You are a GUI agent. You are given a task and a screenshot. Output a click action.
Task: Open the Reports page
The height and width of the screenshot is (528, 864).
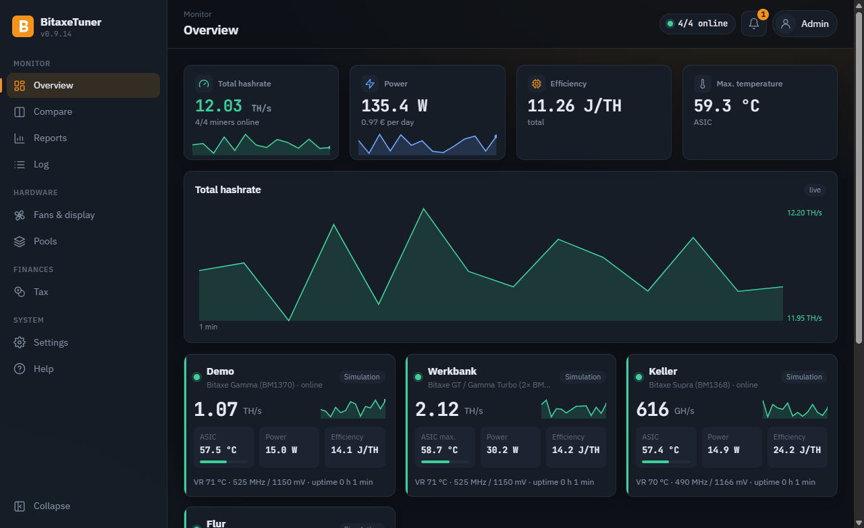pos(83,138)
